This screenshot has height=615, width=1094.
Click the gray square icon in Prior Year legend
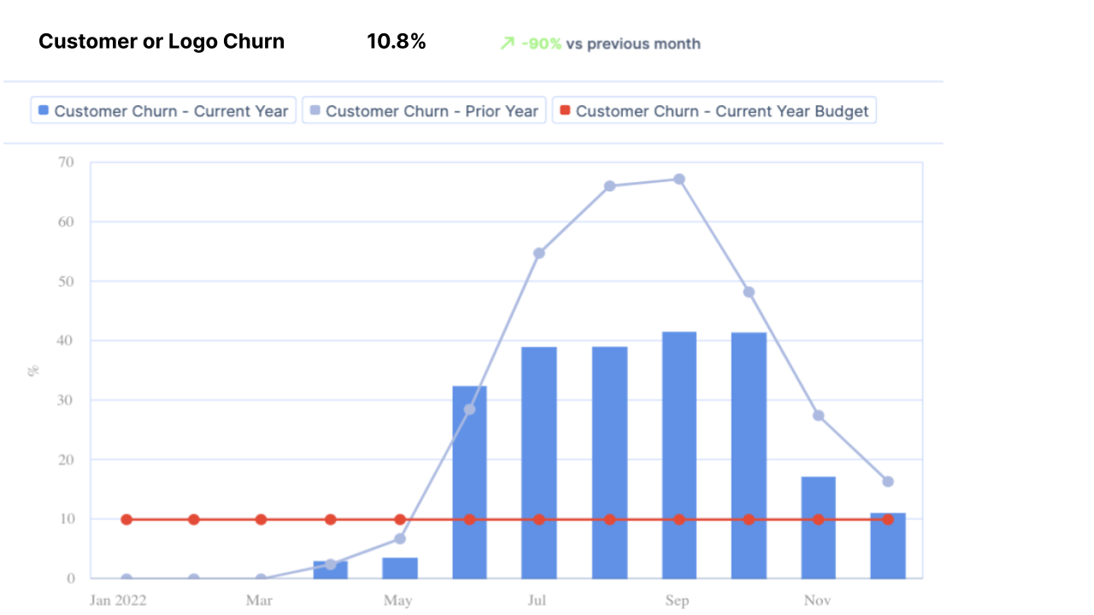[315, 110]
